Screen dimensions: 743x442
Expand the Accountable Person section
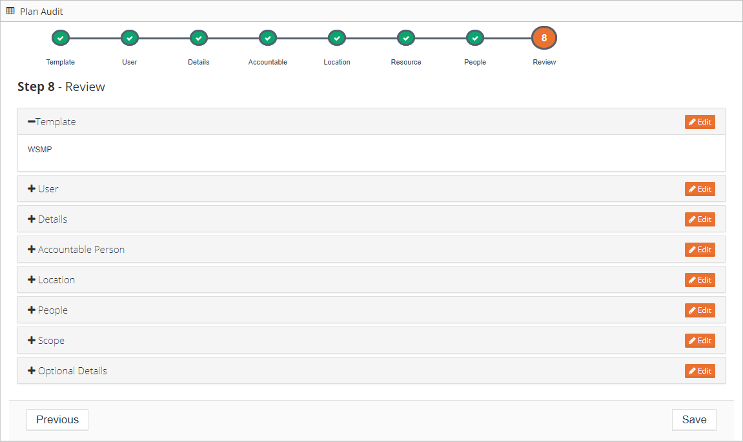[76, 250]
